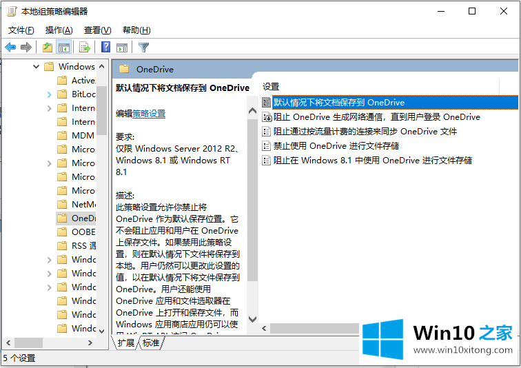The width and height of the screenshot is (521, 368).
Task: Click tree scrollbar up arrow
Action: pos(102,66)
